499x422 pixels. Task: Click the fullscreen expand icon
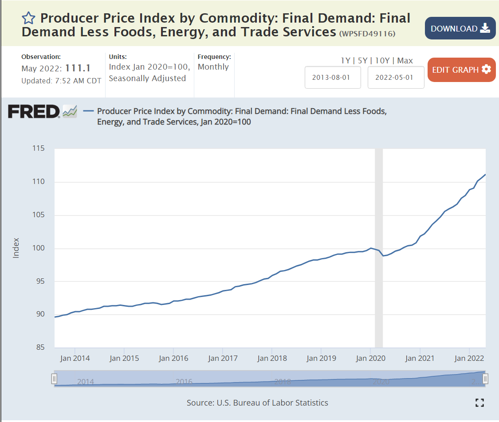click(x=479, y=402)
